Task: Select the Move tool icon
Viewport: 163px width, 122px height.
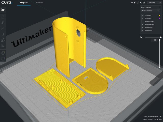Action: pyautogui.click(x=3, y=17)
